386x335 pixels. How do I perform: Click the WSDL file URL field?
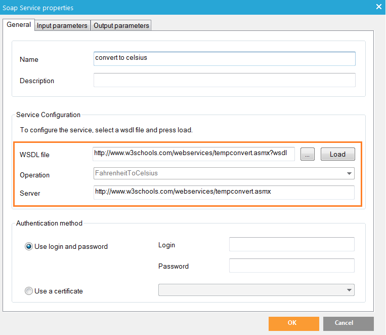point(194,154)
